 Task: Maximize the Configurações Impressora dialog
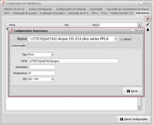pos(137,31)
